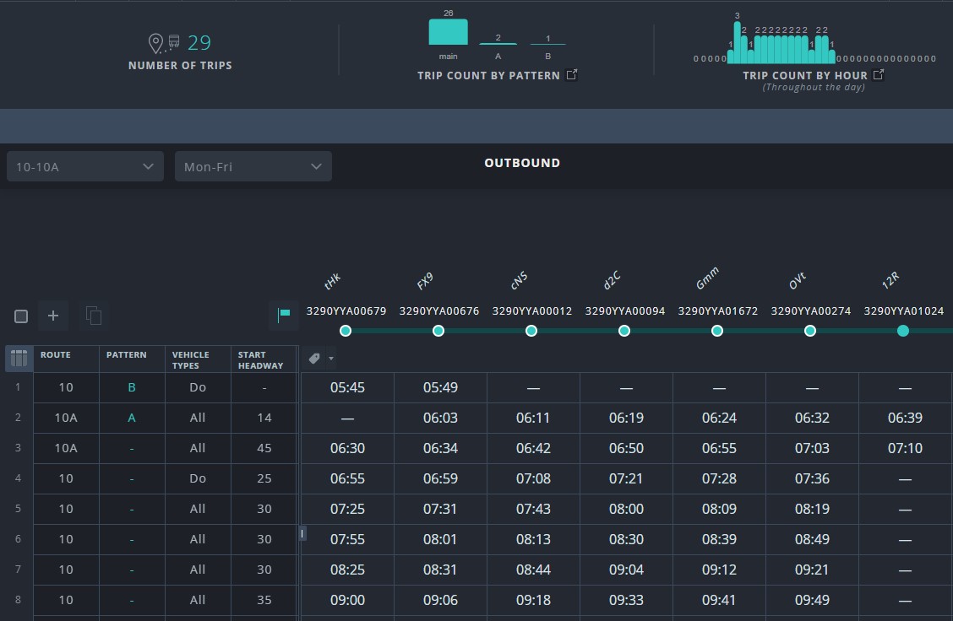Select the stop marker under tHk
The image size is (953, 621).
346,331
